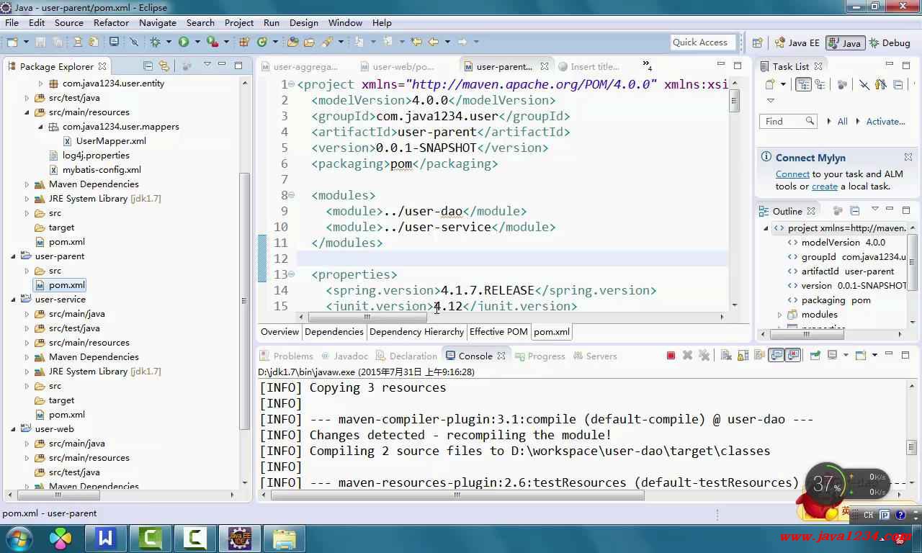Switch to Dependency Hierarchy tab

point(416,332)
